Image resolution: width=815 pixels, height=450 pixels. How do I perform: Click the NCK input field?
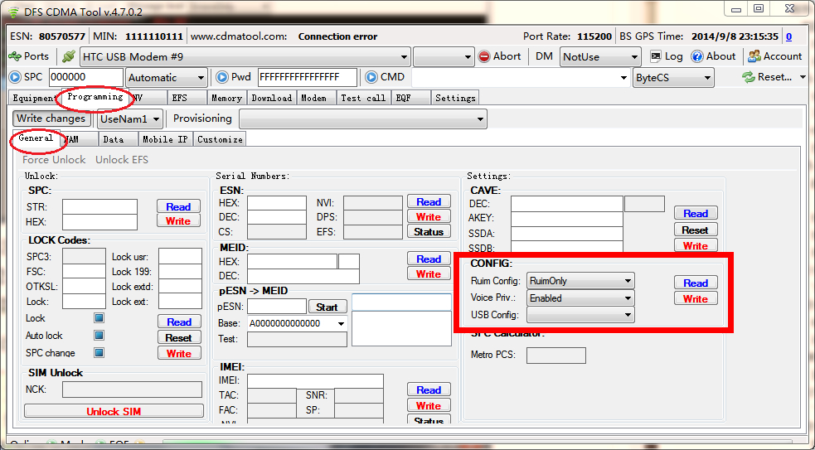pos(132,390)
